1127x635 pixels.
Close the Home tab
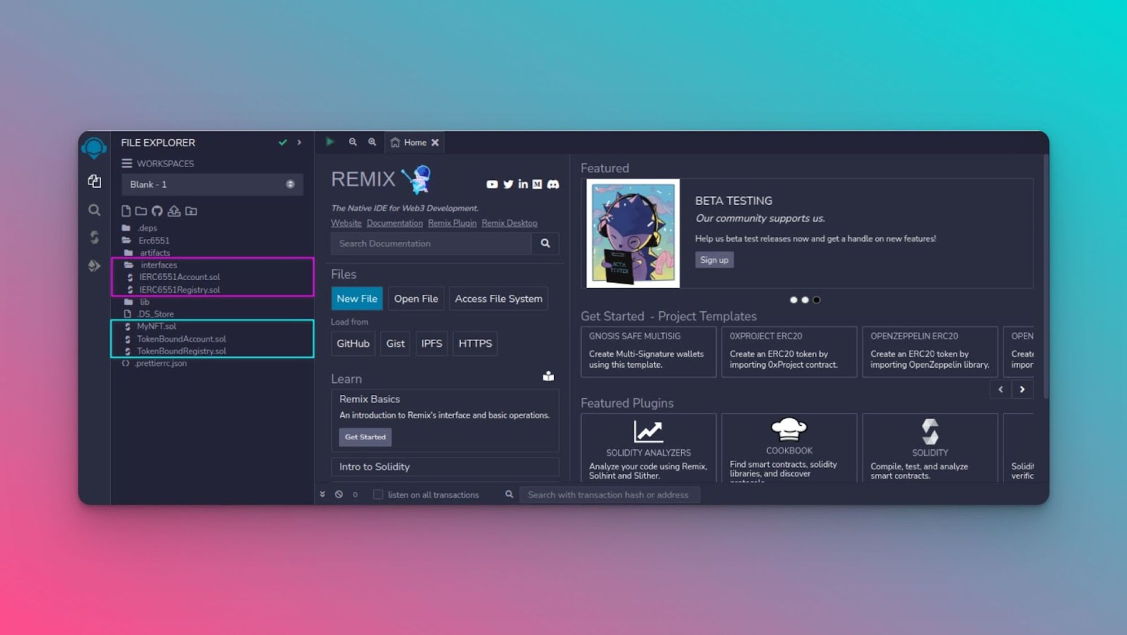(x=435, y=143)
